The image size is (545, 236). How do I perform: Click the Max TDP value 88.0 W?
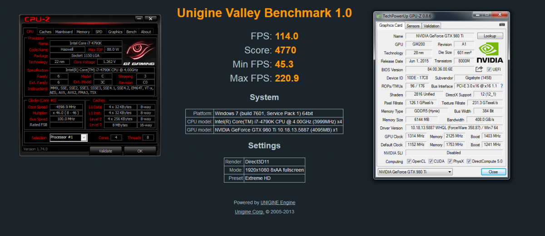113,49
